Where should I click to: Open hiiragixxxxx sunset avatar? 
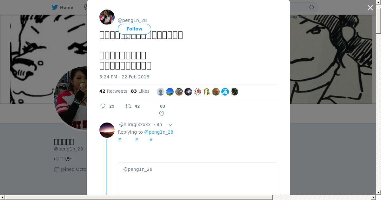point(107,130)
